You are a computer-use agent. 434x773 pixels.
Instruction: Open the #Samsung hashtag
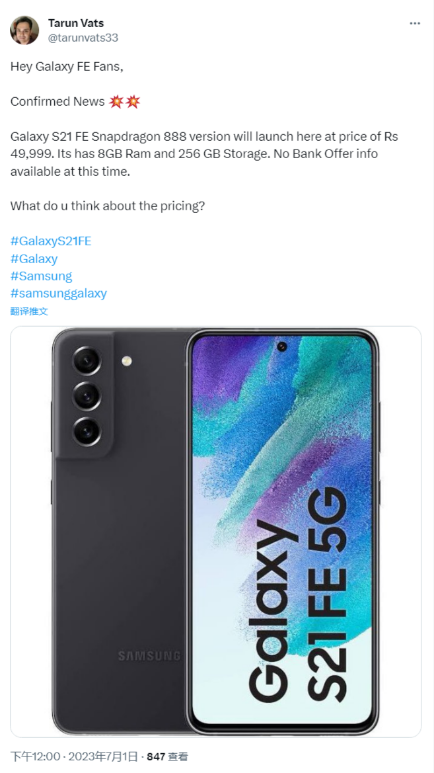(41, 276)
